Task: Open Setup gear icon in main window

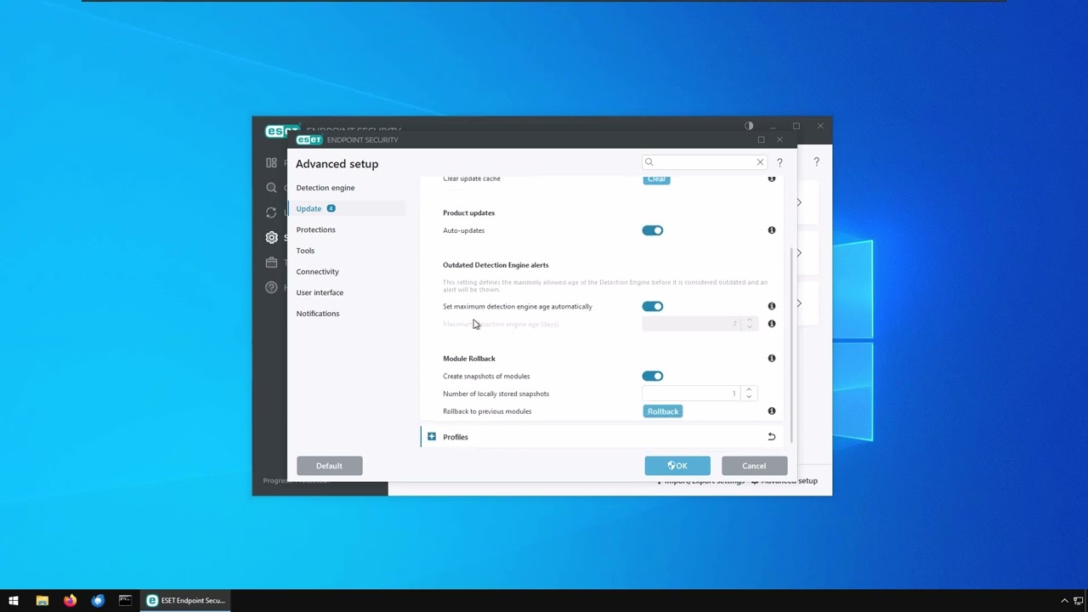Action: point(271,238)
